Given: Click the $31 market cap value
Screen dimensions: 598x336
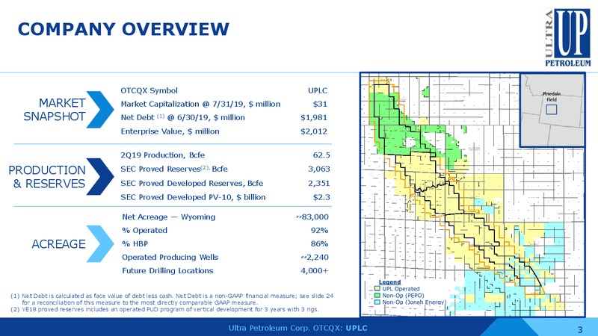Looking at the screenshot, I should (x=321, y=104).
